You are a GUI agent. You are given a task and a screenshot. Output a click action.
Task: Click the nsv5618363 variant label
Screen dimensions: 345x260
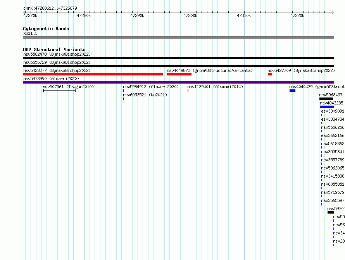tap(333, 144)
